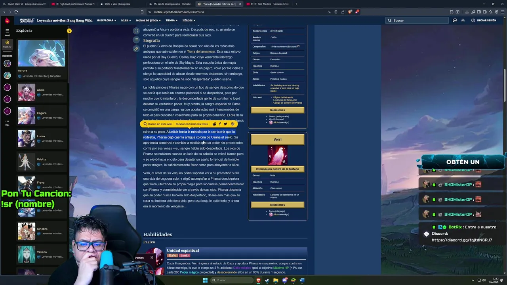Click the browser reload button
Screen dimensions: 507x285
(16, 12)
